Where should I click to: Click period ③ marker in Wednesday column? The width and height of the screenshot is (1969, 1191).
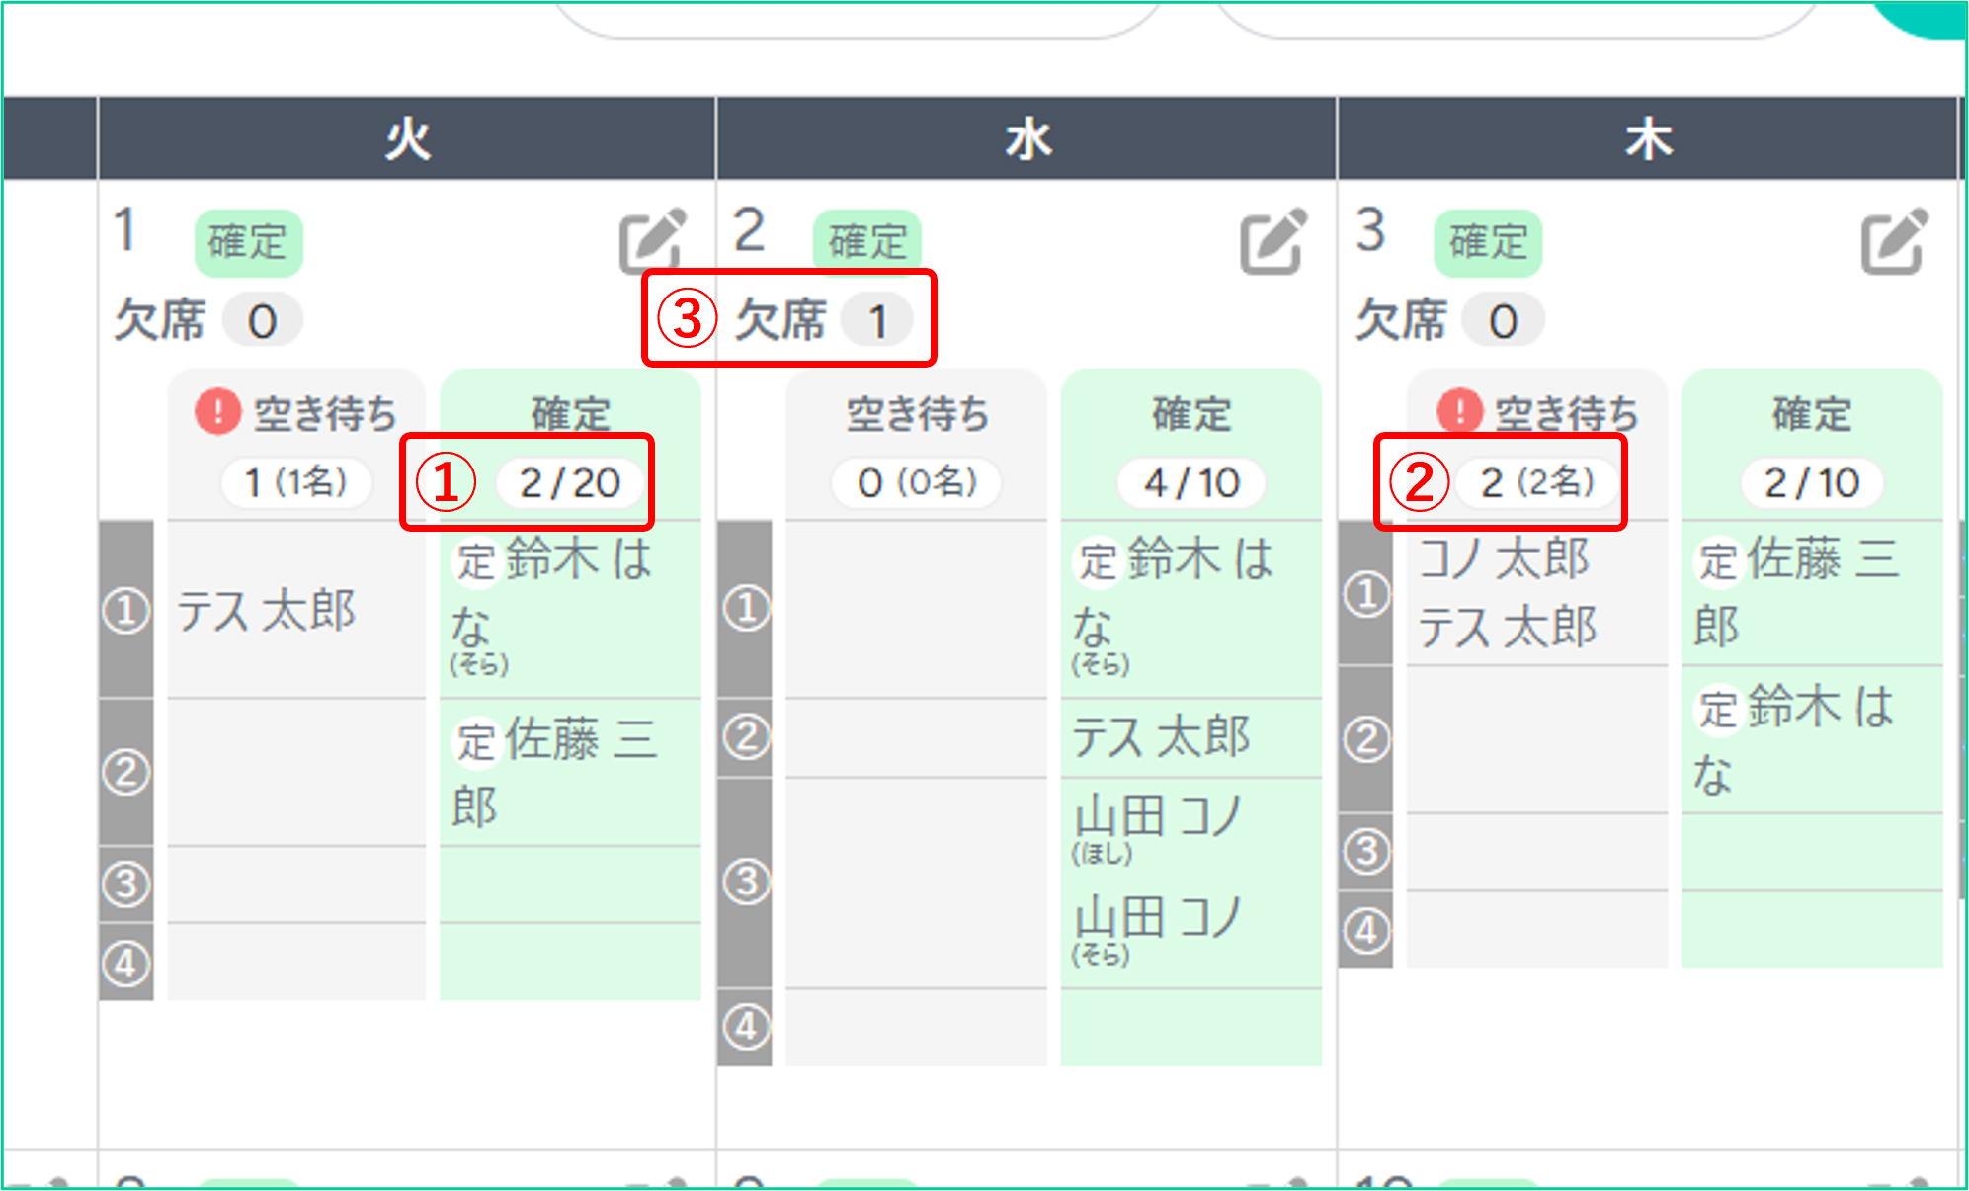pos(747,882)
